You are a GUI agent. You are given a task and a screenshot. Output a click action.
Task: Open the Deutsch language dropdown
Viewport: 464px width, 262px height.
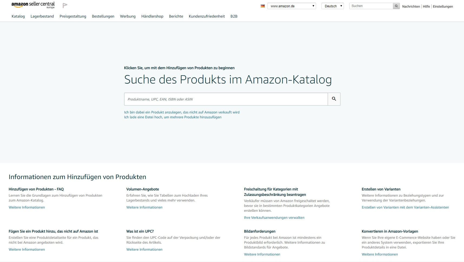(x=333, y=6)
